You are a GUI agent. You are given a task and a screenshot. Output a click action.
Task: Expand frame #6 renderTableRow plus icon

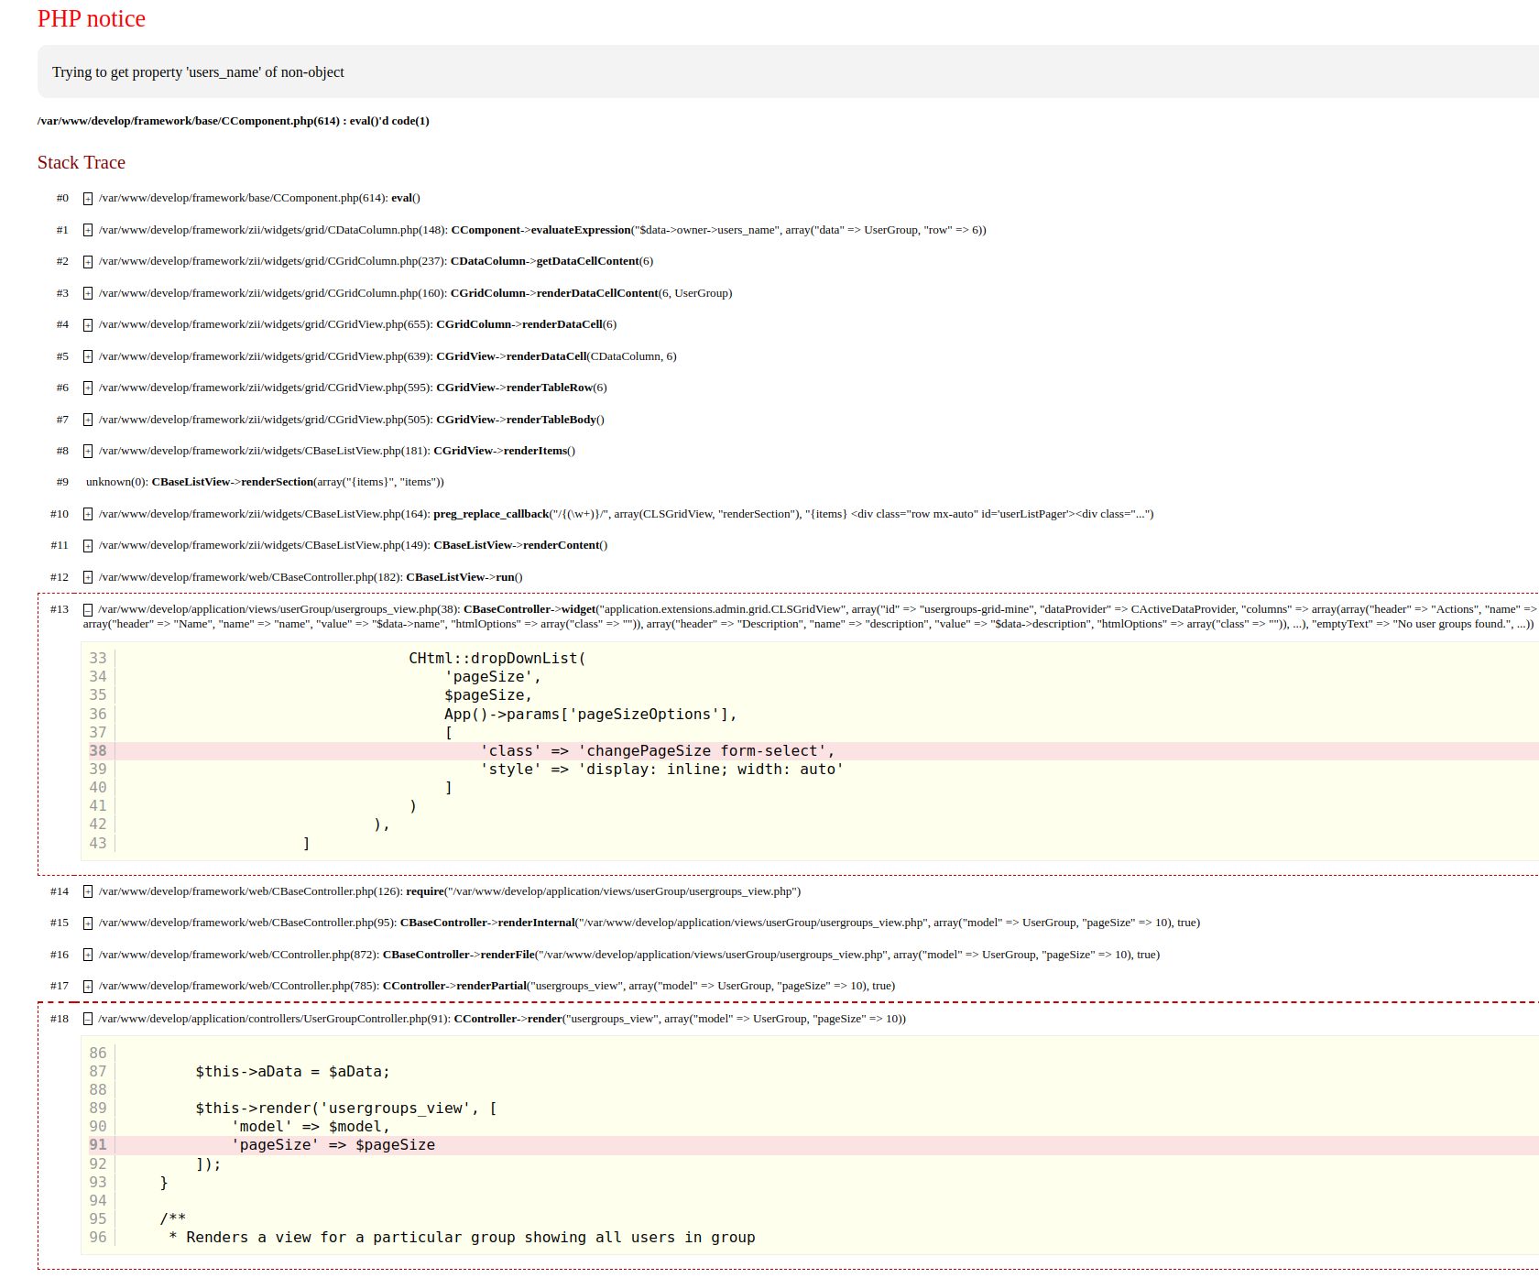coord(88,388)
